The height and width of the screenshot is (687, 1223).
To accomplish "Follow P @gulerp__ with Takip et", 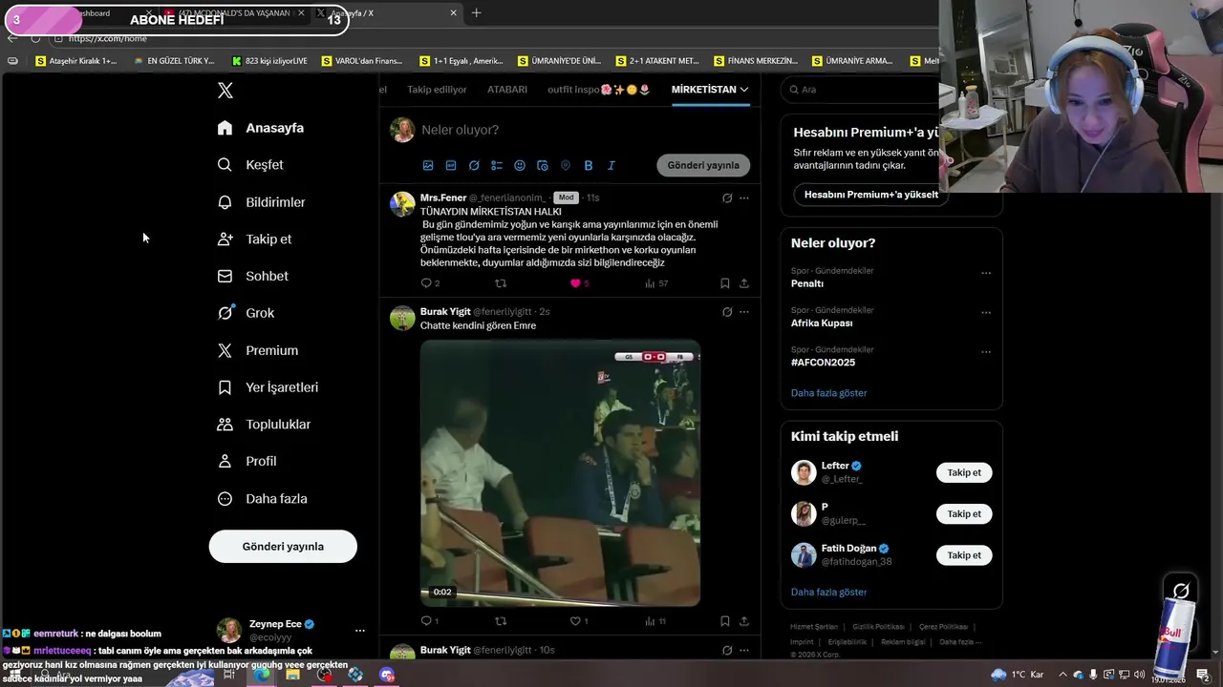I will click(x=964, y=514).
